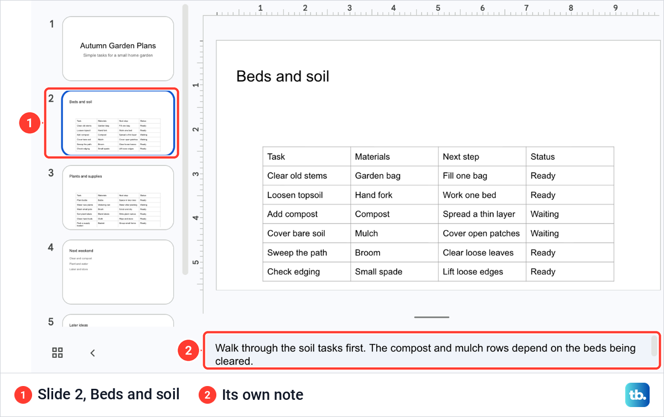Click the Status header cell
Screen dimensions: 664x417
(570, 157)
